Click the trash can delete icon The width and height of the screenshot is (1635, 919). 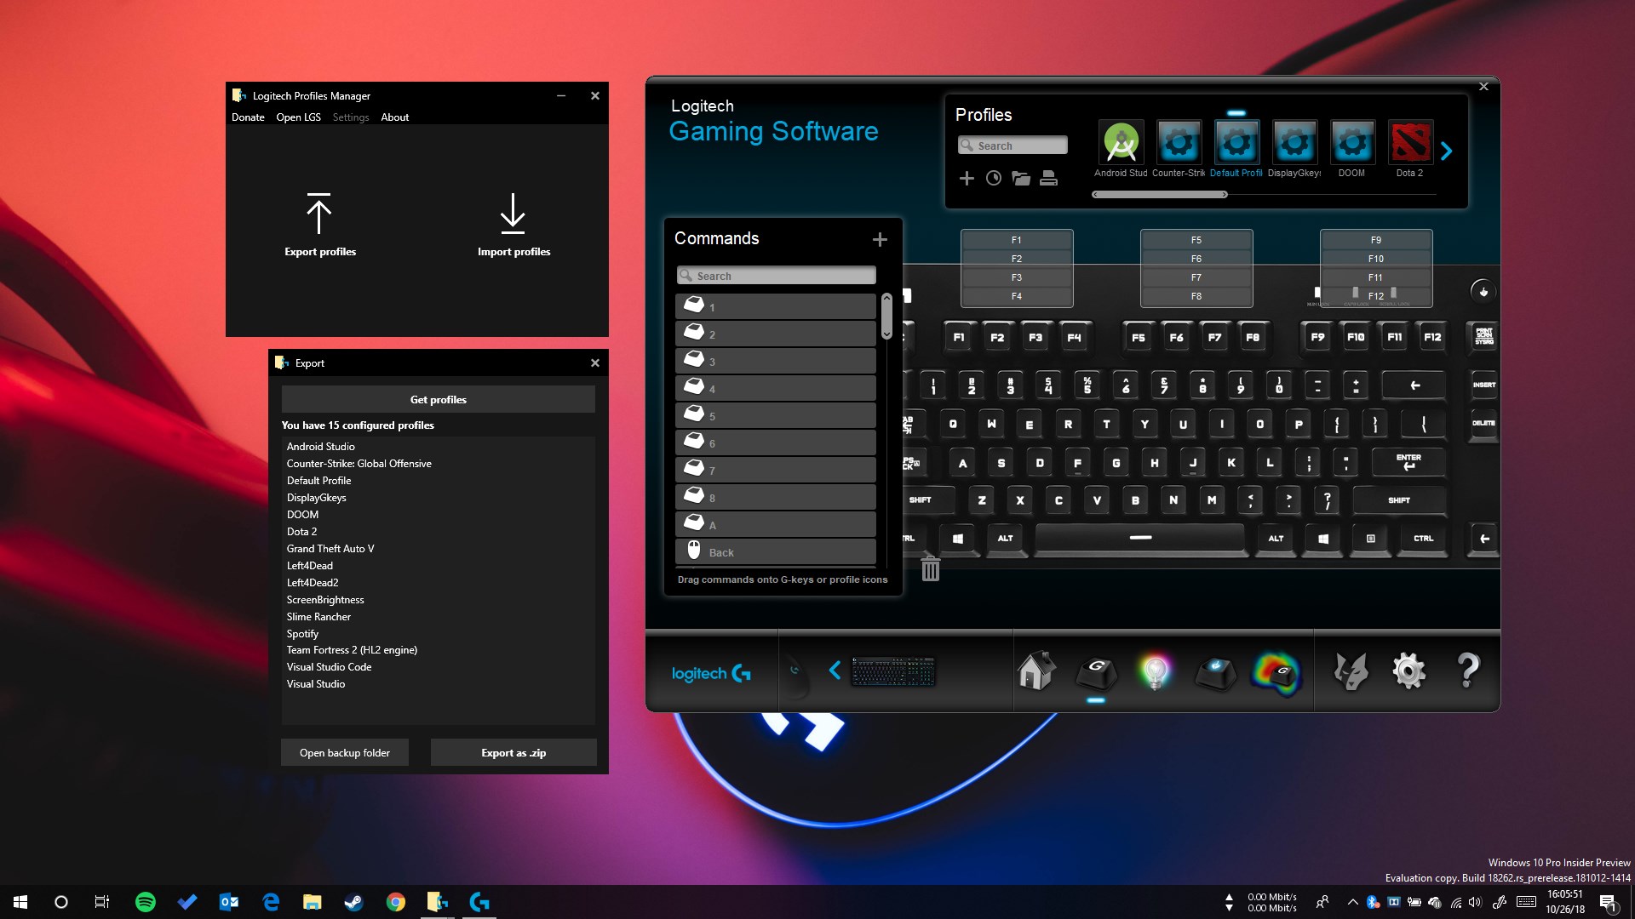(930, 569)
